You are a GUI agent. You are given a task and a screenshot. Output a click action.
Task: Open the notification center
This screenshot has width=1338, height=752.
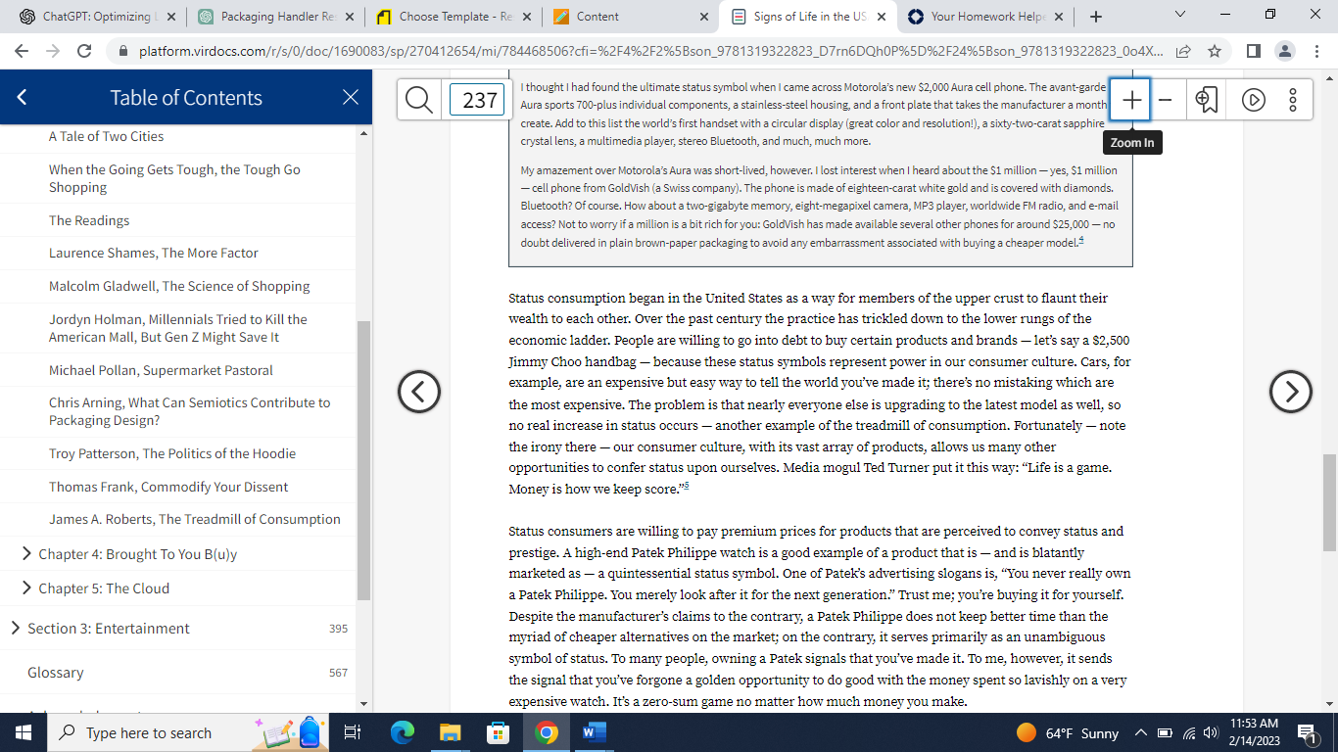[x=1307, y=732]
